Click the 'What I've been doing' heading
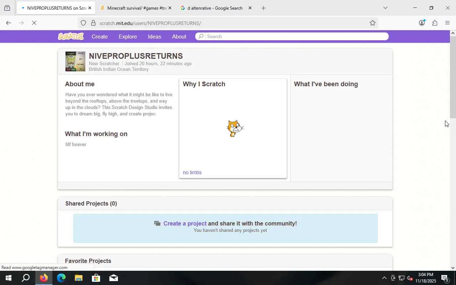456x285 pixels. (x=326, y=84)
